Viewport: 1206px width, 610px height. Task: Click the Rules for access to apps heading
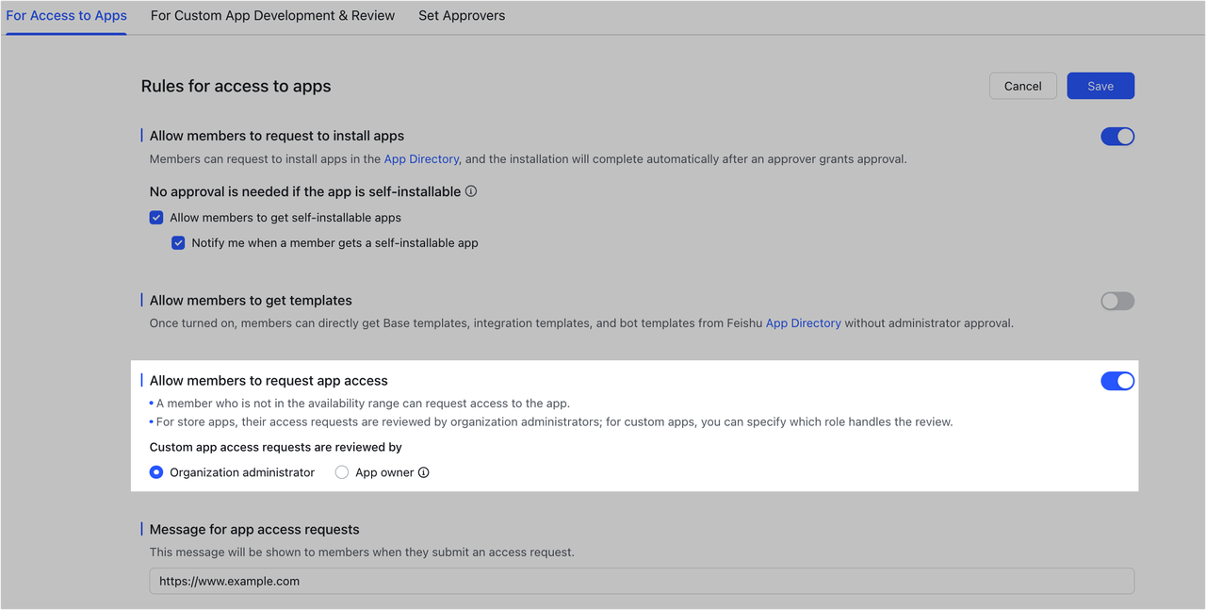click(x=236, y=86)
